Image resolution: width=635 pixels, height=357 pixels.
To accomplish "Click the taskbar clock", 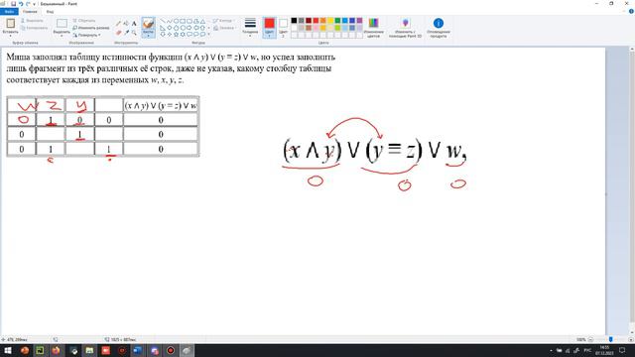I will tap(604, 350).
